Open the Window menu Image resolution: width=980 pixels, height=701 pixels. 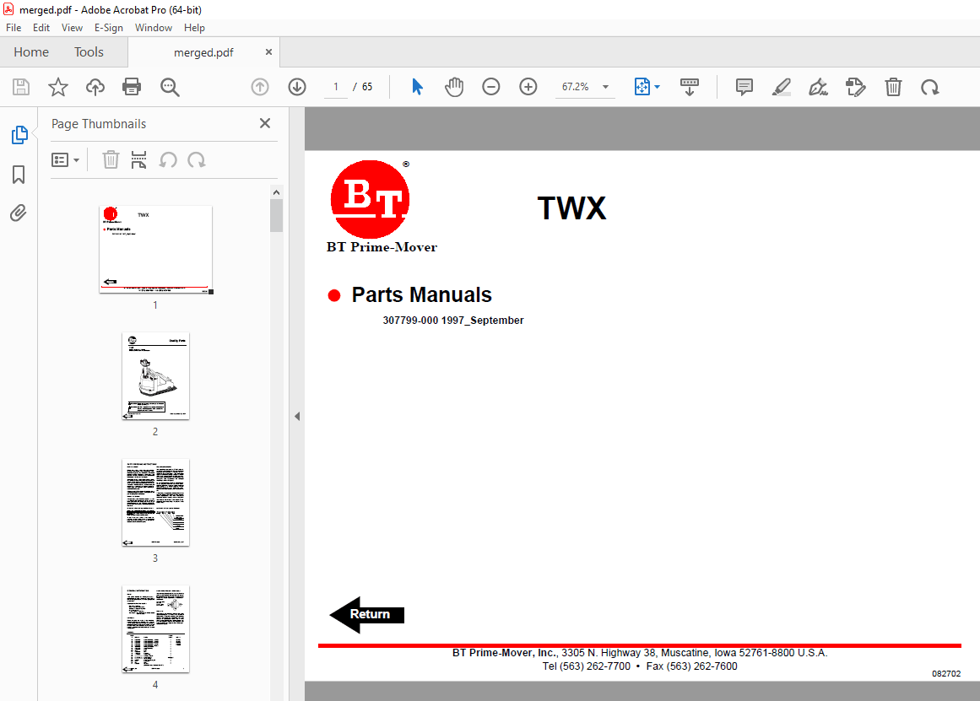(153, 28)
